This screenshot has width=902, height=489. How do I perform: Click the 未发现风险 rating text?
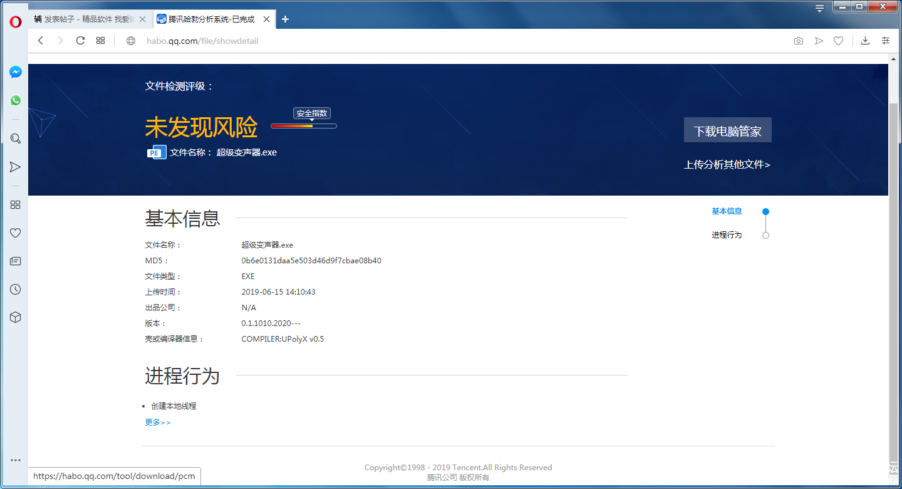(201, 128)
